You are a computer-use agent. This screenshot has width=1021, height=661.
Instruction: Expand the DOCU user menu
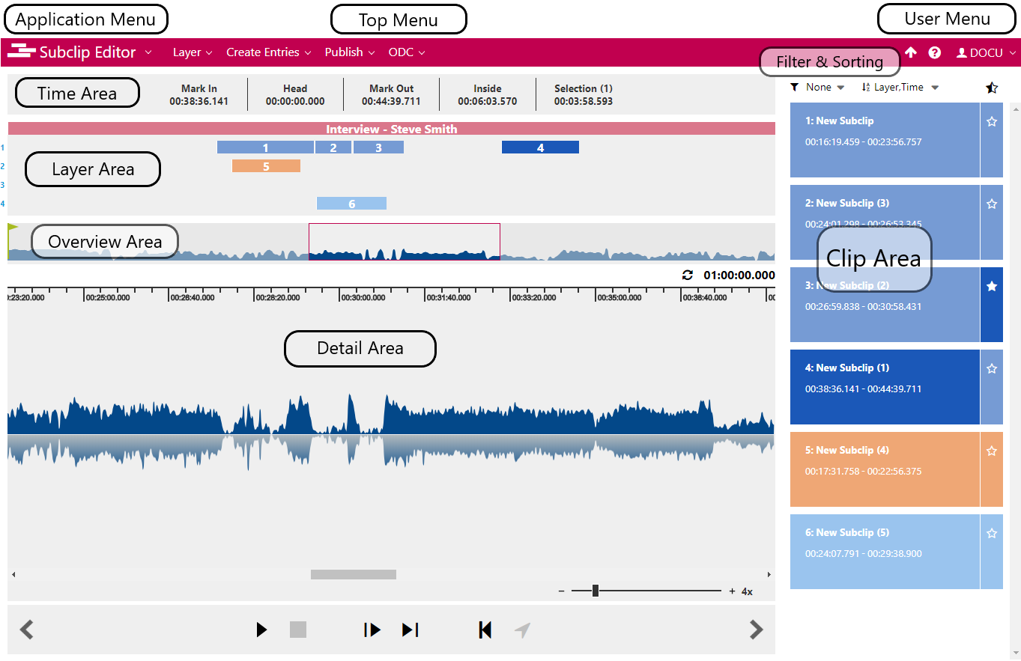[x=987, y=53]
